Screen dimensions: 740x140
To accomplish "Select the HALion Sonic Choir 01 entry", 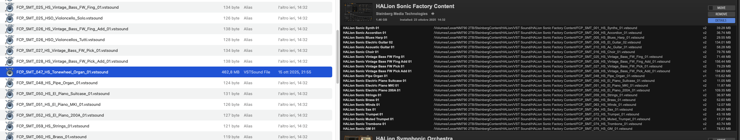I will [x=361, y=52].
